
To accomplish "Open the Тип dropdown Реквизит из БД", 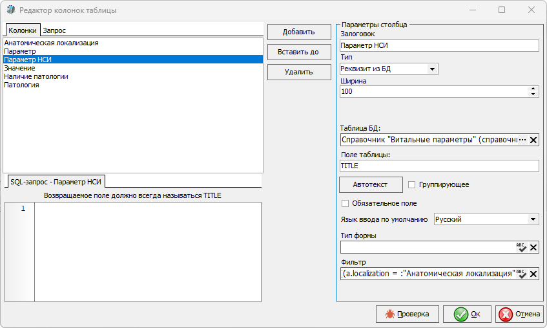I will [x=432, y=69].
